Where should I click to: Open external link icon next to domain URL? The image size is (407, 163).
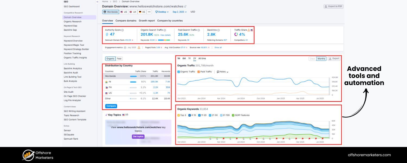click(x=185, y=7)
